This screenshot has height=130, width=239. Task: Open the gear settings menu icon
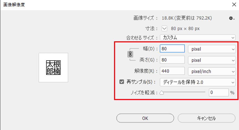tap(232, 18)
